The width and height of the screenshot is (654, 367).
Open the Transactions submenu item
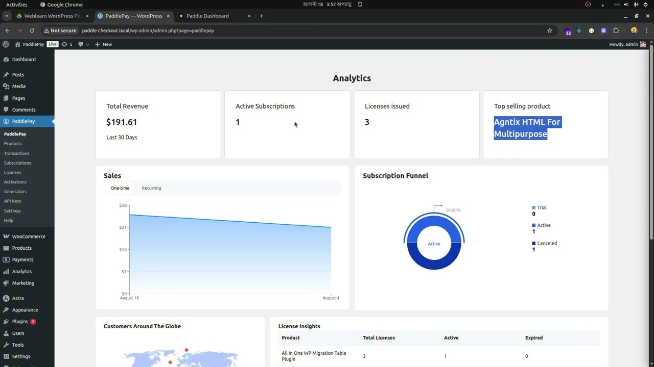(16, 153)
